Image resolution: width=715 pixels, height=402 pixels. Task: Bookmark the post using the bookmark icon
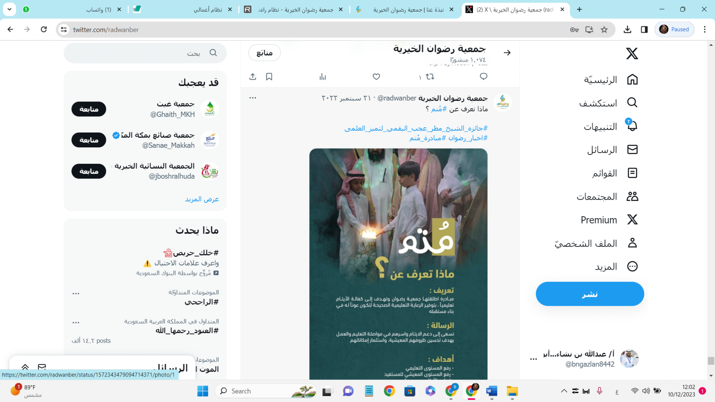click(269, 77)
